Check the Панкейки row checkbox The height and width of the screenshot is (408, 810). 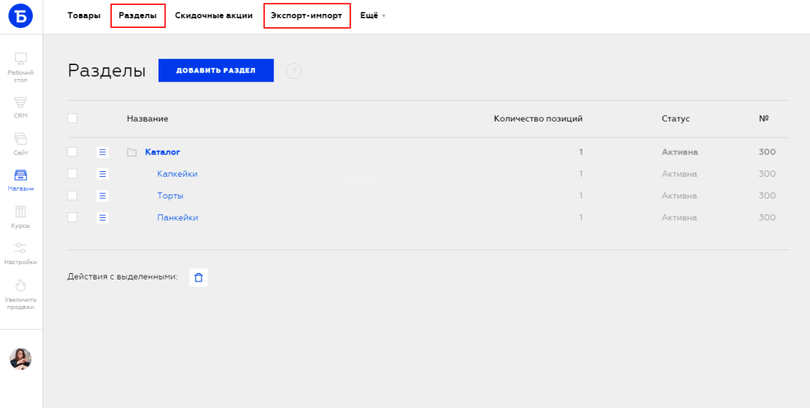coord(73,218)
